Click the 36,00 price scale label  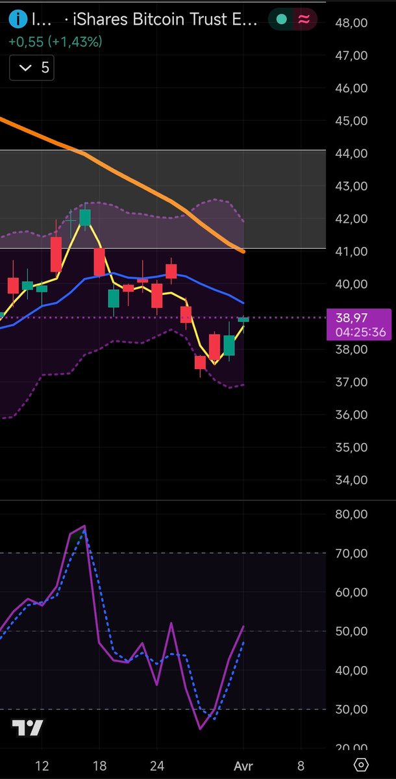pyautogui.click(x=351, y=415)
